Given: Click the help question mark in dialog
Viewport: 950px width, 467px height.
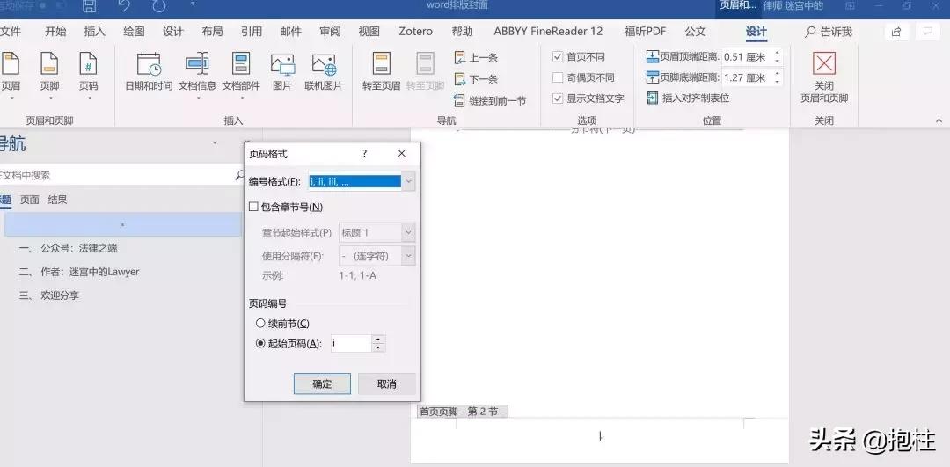Looking at the screenshot, I should click(365, 153).
